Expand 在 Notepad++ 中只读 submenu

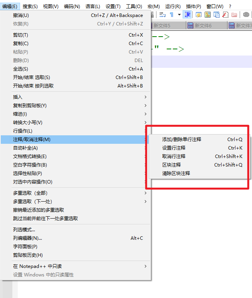76,266
